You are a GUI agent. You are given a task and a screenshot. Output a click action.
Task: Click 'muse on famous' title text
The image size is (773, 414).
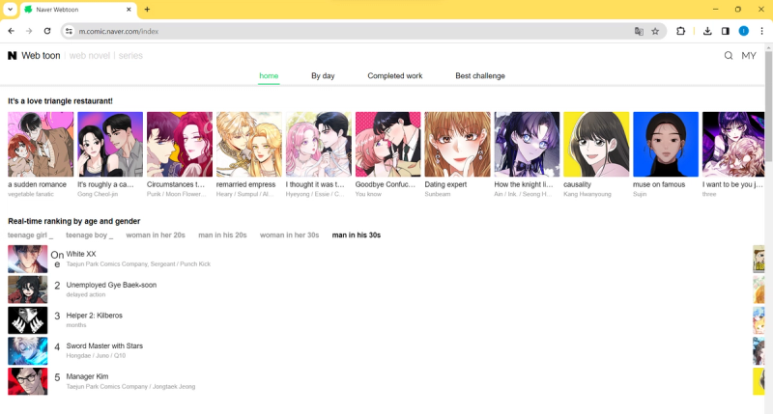pyautogui.click(x=659, y=184)
